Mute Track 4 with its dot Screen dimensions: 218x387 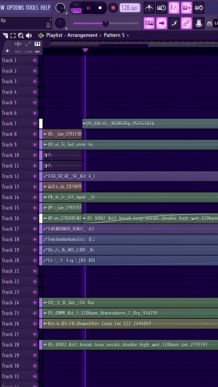(x=34, y=92)
